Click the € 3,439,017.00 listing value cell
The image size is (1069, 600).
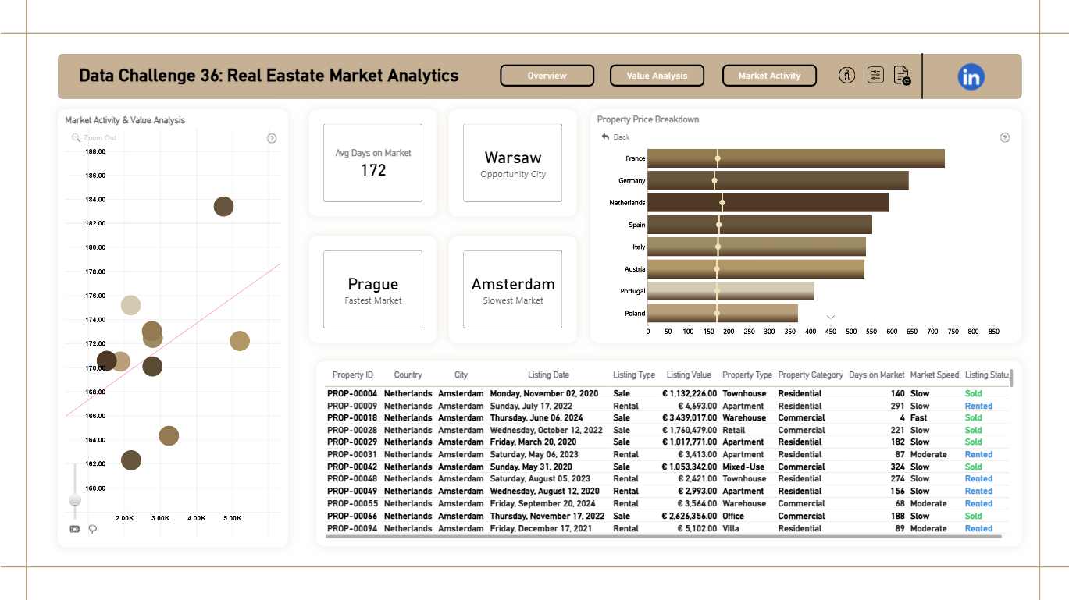tap(690, 417)
